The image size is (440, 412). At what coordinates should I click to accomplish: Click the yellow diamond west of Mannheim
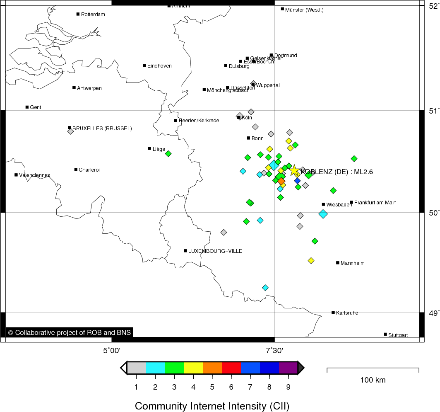pos(311,260)
